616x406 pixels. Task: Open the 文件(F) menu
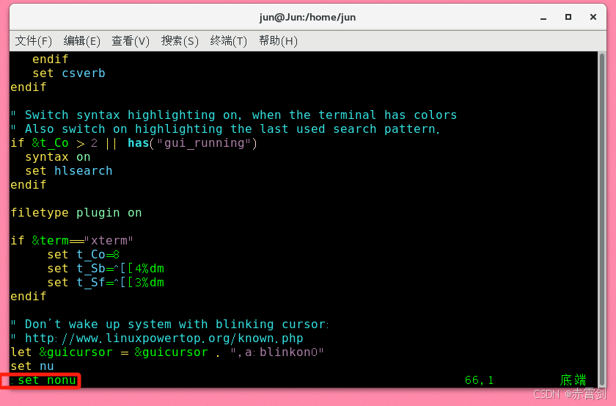tap(34, 41)
